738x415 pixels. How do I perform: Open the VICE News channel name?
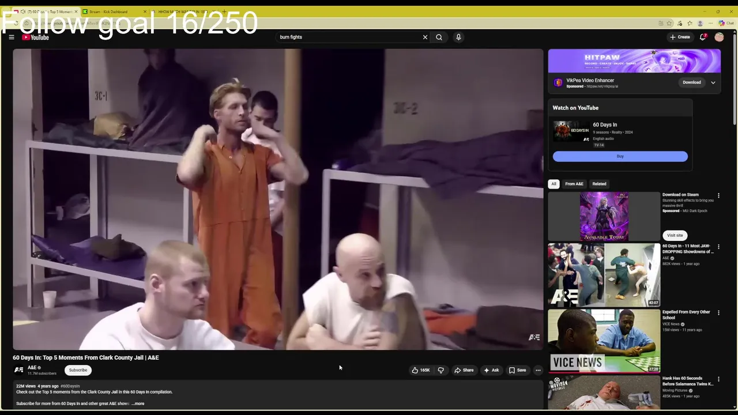click(x=671, y=324)
